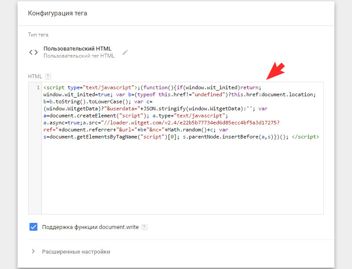352x269 pixels.
Task: Click the pencil edit icon for tag type
Action: [x=125, y=52]
